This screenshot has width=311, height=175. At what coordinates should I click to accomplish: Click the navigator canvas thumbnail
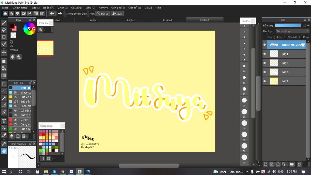tap(46, 48)
